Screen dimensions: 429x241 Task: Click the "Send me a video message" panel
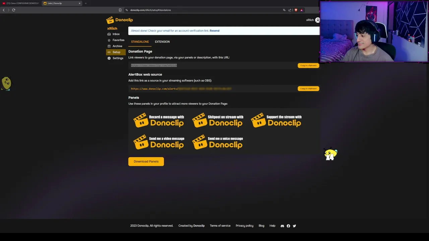pos(159,142)
